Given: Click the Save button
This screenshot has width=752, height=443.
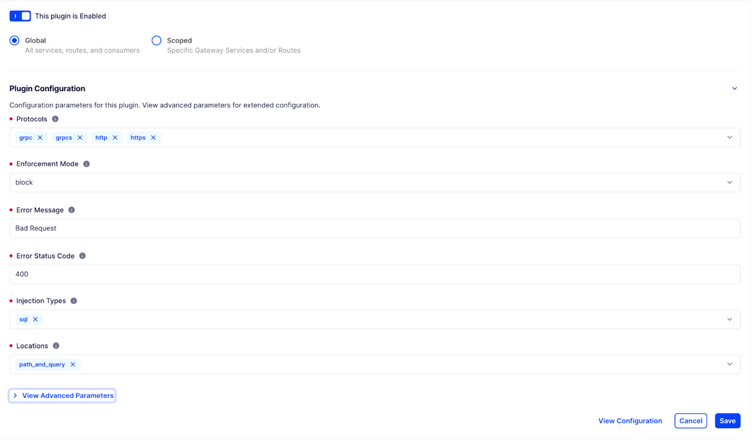Looking at the screenshot, I should (727, 420).
